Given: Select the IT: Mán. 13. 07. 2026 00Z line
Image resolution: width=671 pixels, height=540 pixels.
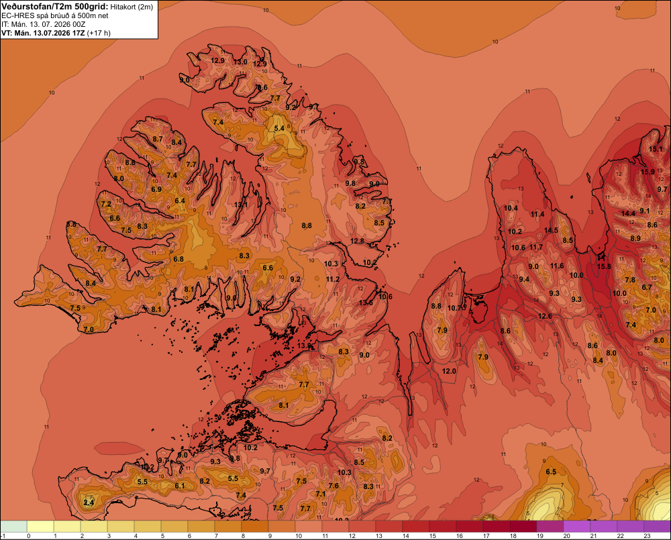Looking at the screenshot, I should (x=43, y=24).
